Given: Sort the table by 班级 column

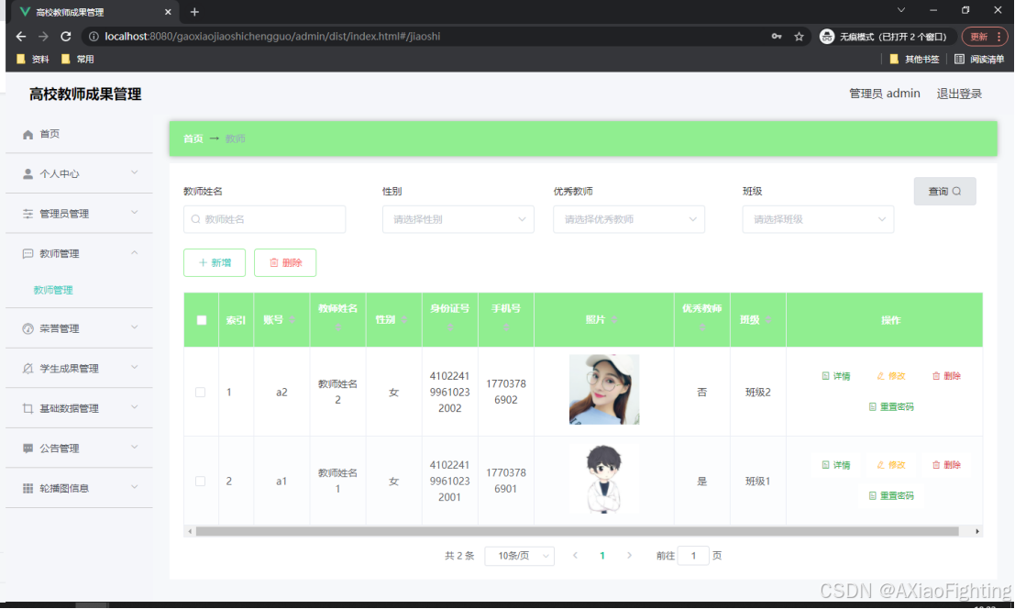Looking at the screenshot, I should (x=768, y=320).
